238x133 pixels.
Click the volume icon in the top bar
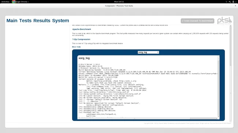[230, 2]
